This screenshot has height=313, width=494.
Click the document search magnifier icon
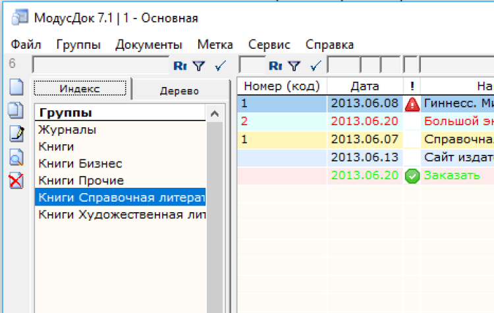16,157
